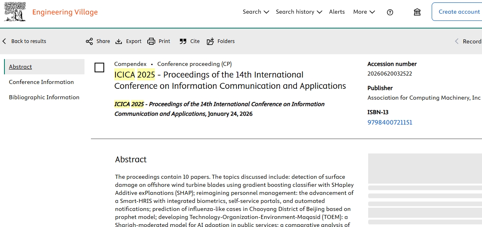Click the Create account button
This screenshot has height=227, width=482.
coord(459,12)
